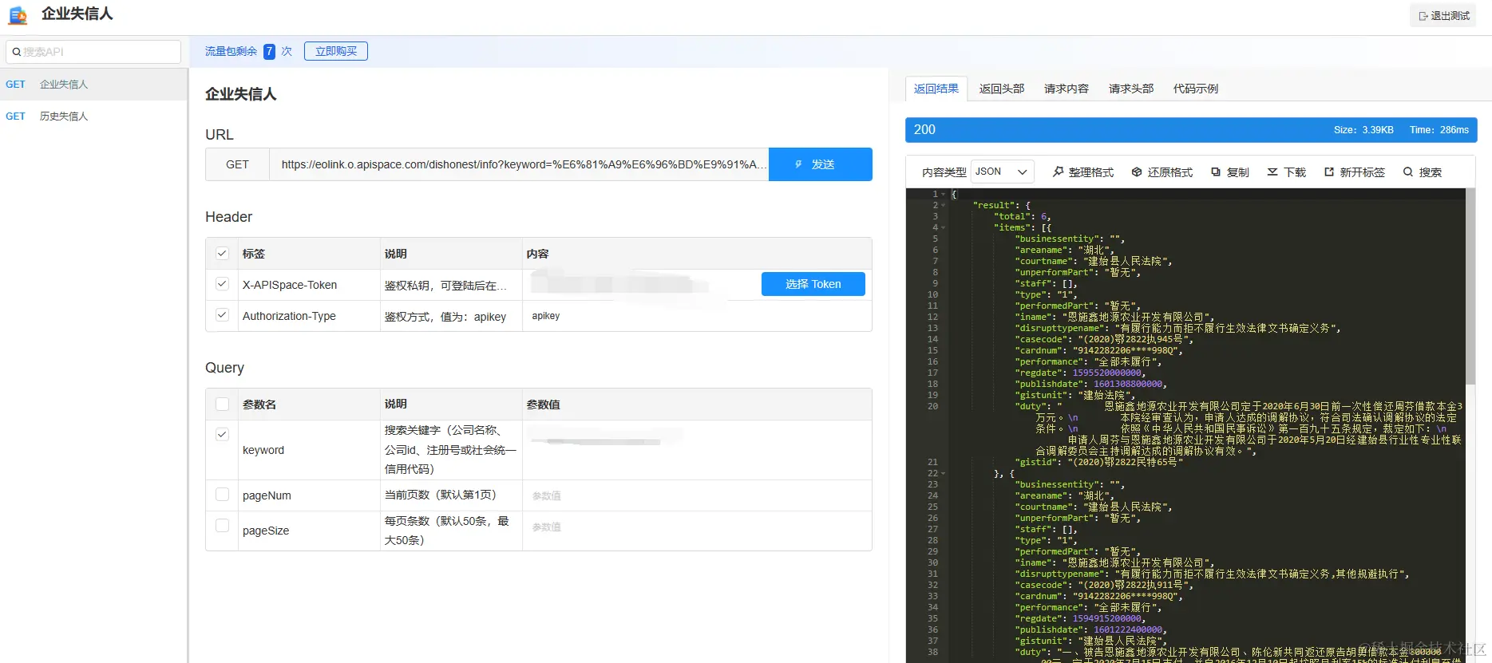Open the JSON content type dropdown

(1002, 172)
